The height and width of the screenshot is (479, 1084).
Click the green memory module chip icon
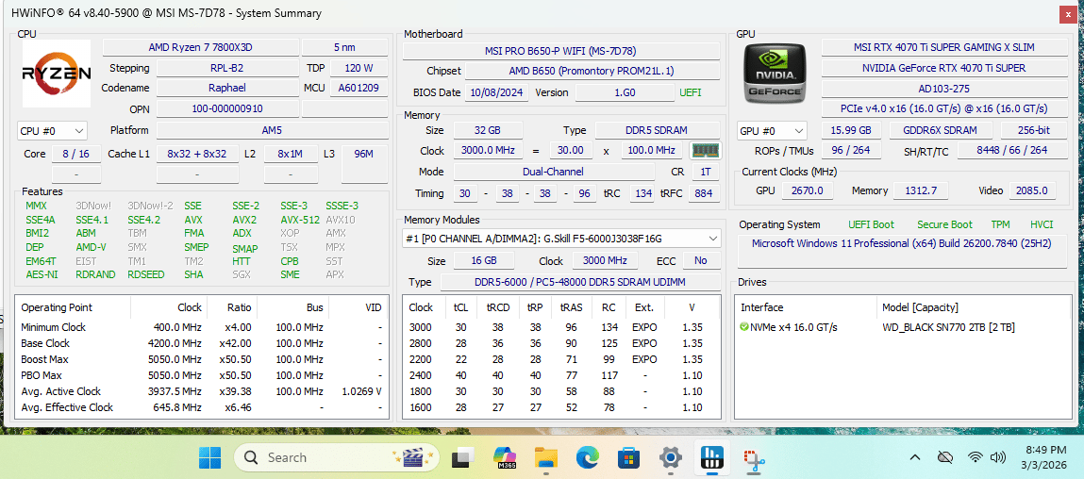pyautogui.click(x=705, y=150)
